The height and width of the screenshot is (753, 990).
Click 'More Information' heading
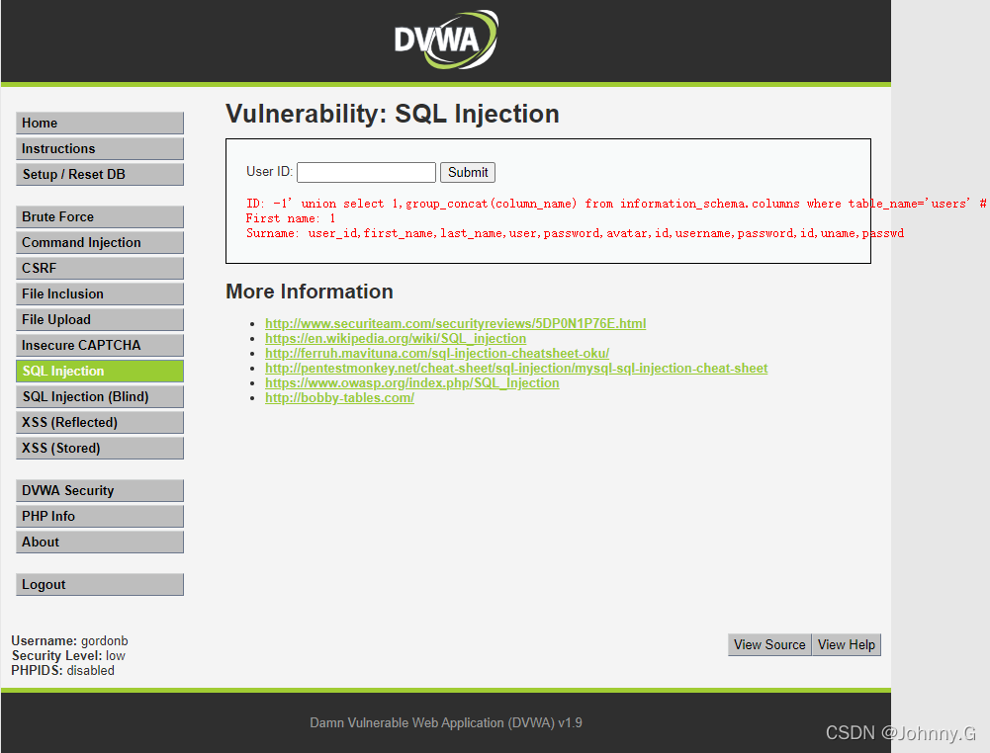coord(310,292)
